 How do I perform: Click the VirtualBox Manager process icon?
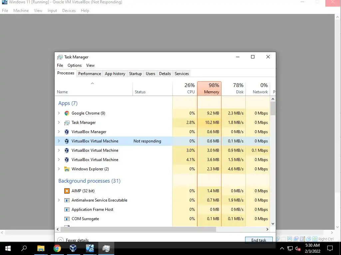pos(67,132)
